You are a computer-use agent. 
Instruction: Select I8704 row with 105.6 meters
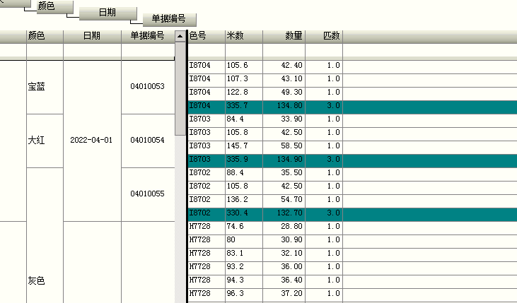352,66
